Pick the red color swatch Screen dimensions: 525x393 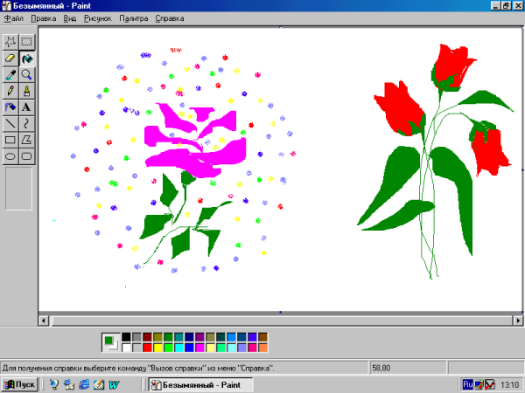coord(148,348)
